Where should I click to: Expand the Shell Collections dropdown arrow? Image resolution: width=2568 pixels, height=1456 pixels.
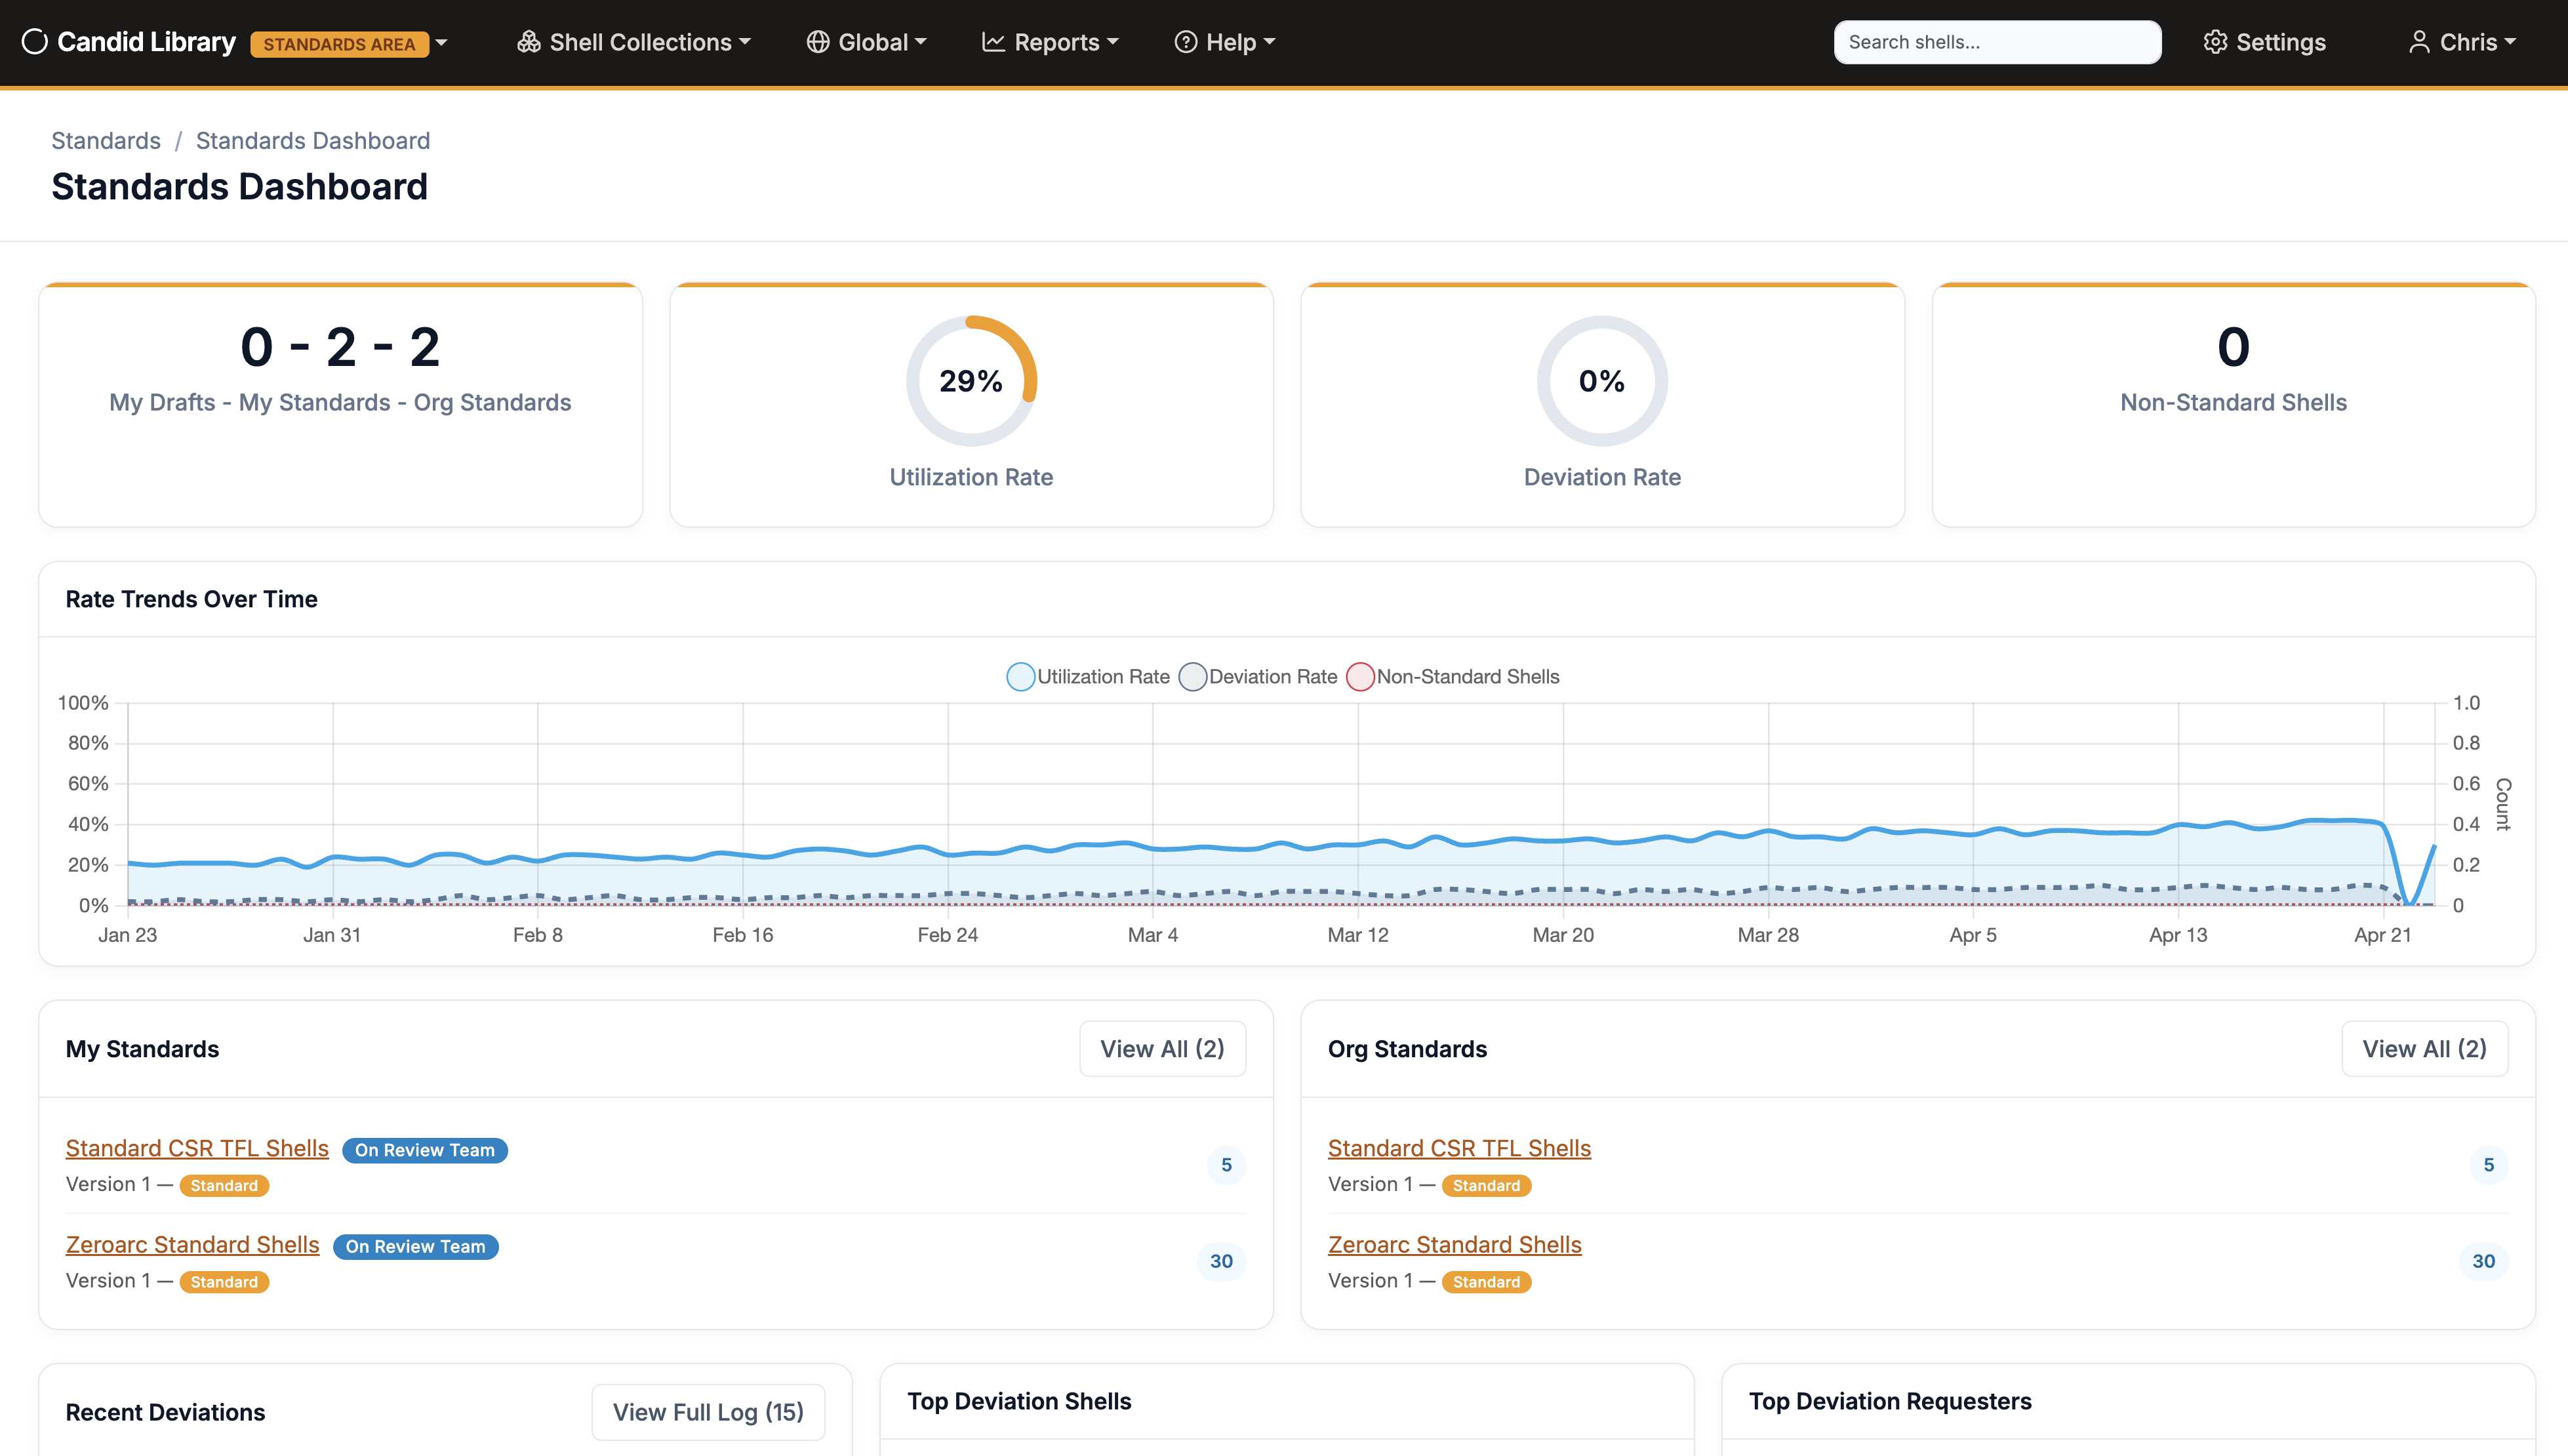(745, 42)
